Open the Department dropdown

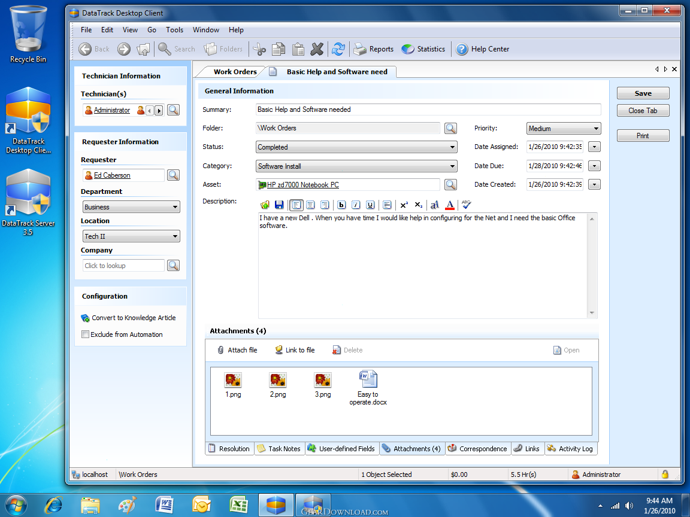coord(131,206)
